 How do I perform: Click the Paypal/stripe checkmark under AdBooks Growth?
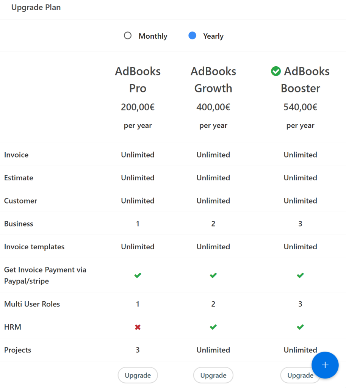pyautogui.click(x=213, y=275)
